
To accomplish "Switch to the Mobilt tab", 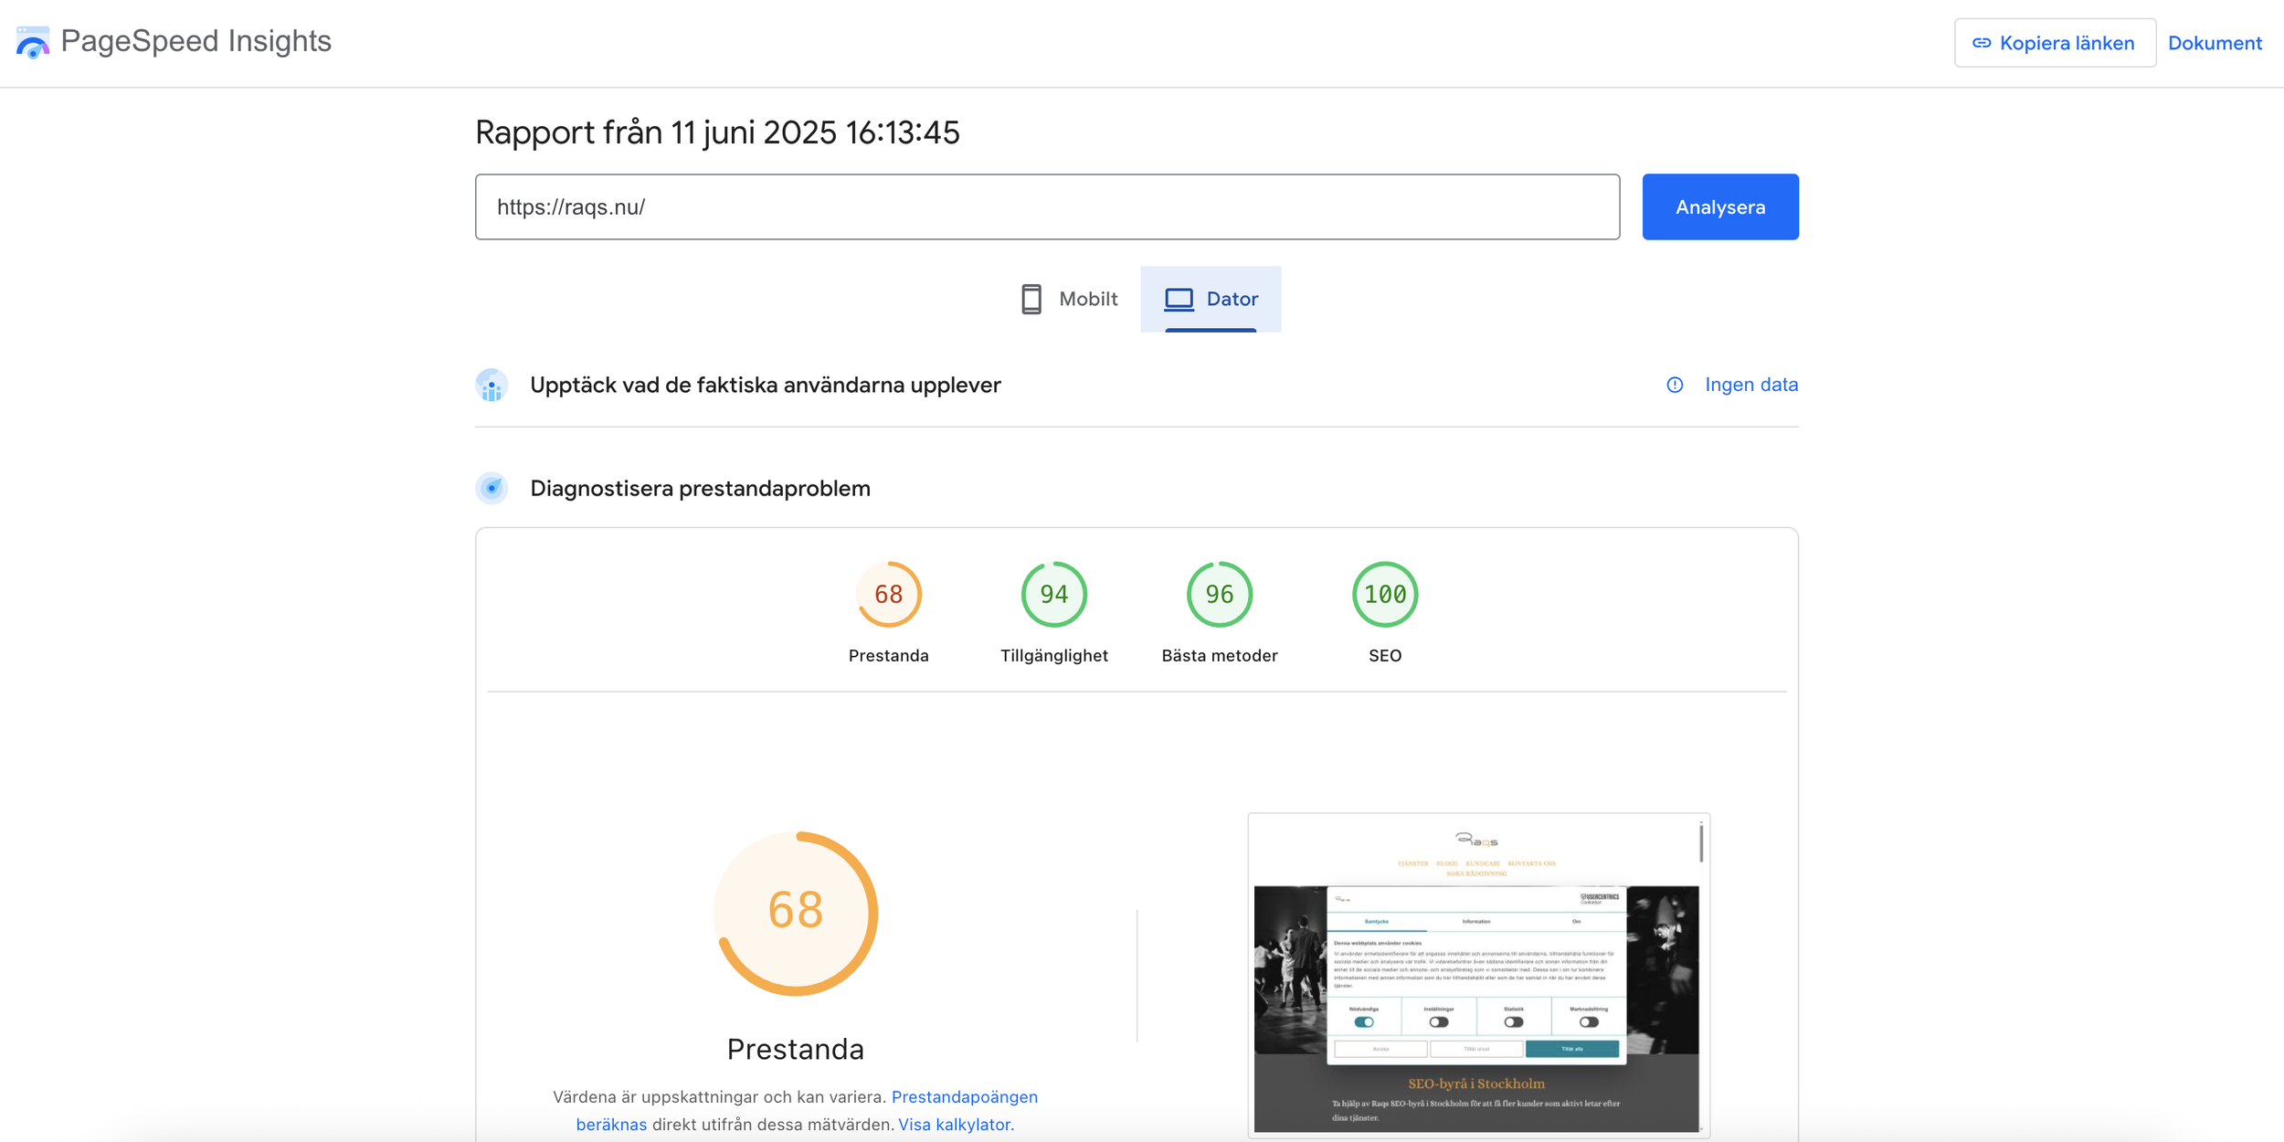I will [x=1069, y=299].
